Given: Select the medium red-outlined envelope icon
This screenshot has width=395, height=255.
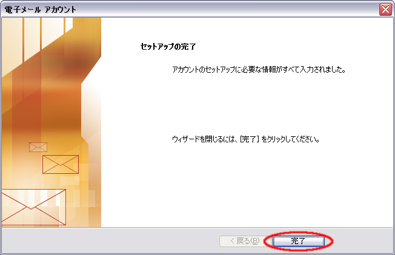Looking at the screenshot, I should coord(60,164).
